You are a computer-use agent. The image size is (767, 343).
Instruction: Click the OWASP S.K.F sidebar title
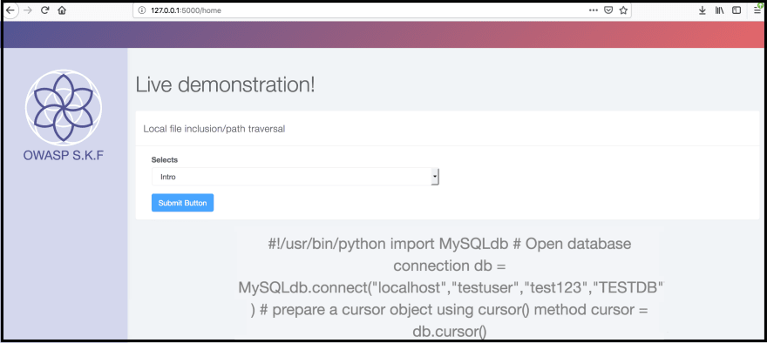[64, 156]
